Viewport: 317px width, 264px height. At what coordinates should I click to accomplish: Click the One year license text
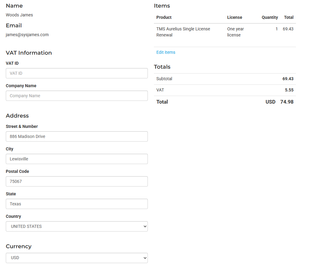click(x=235, y=32)
